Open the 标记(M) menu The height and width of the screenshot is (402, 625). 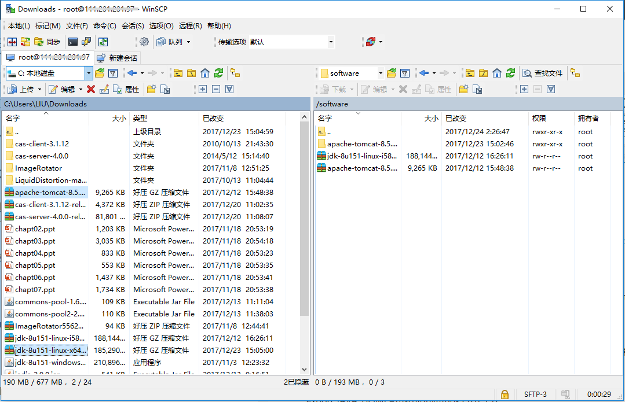(48, 26)
